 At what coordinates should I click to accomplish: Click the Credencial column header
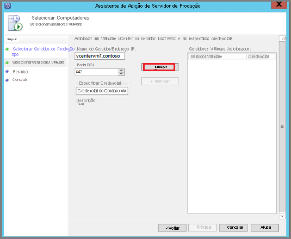point(261,56)
